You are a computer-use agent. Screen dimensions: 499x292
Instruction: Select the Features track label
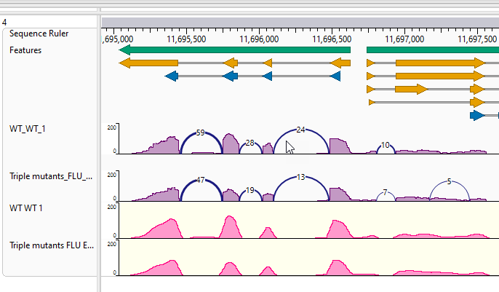[25, 50]
